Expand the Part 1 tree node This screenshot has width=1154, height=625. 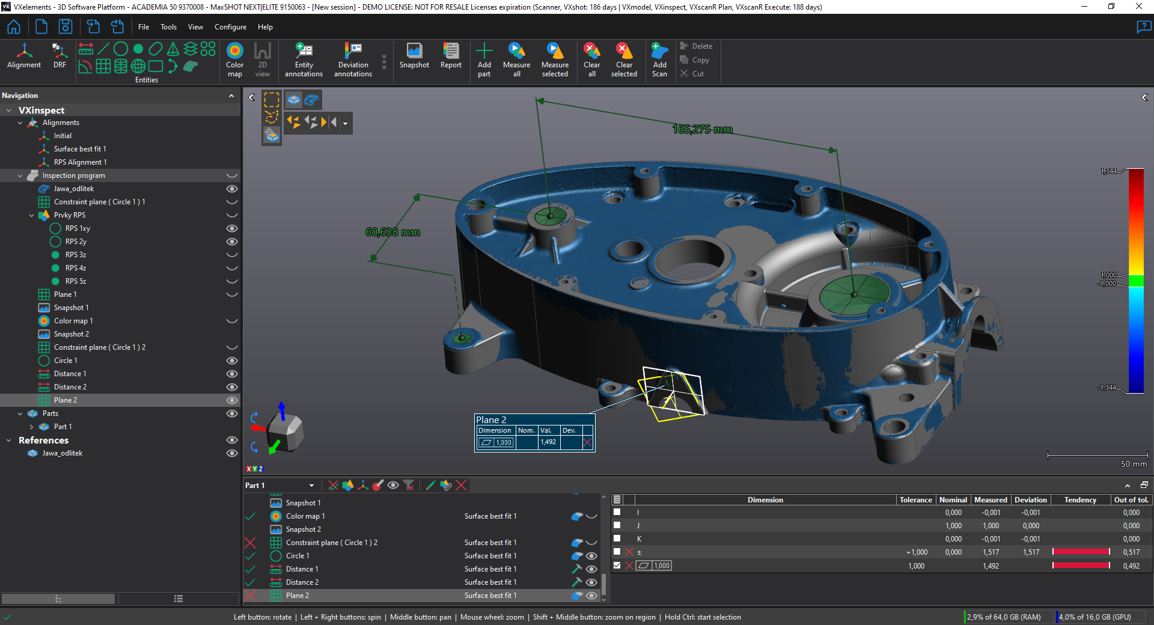pyautogui.click(x=32, y=427)
